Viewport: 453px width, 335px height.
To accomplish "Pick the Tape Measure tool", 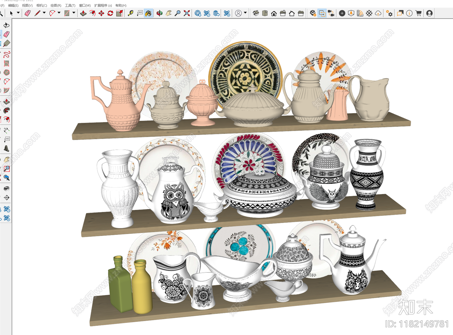I will point(131,13).
